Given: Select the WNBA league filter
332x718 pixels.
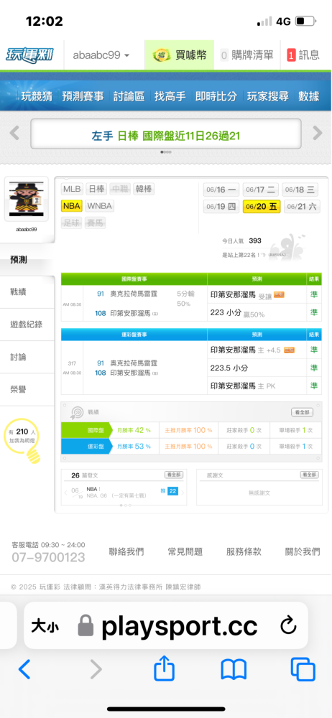Looking at the screenshot, I should click(99, 205).
